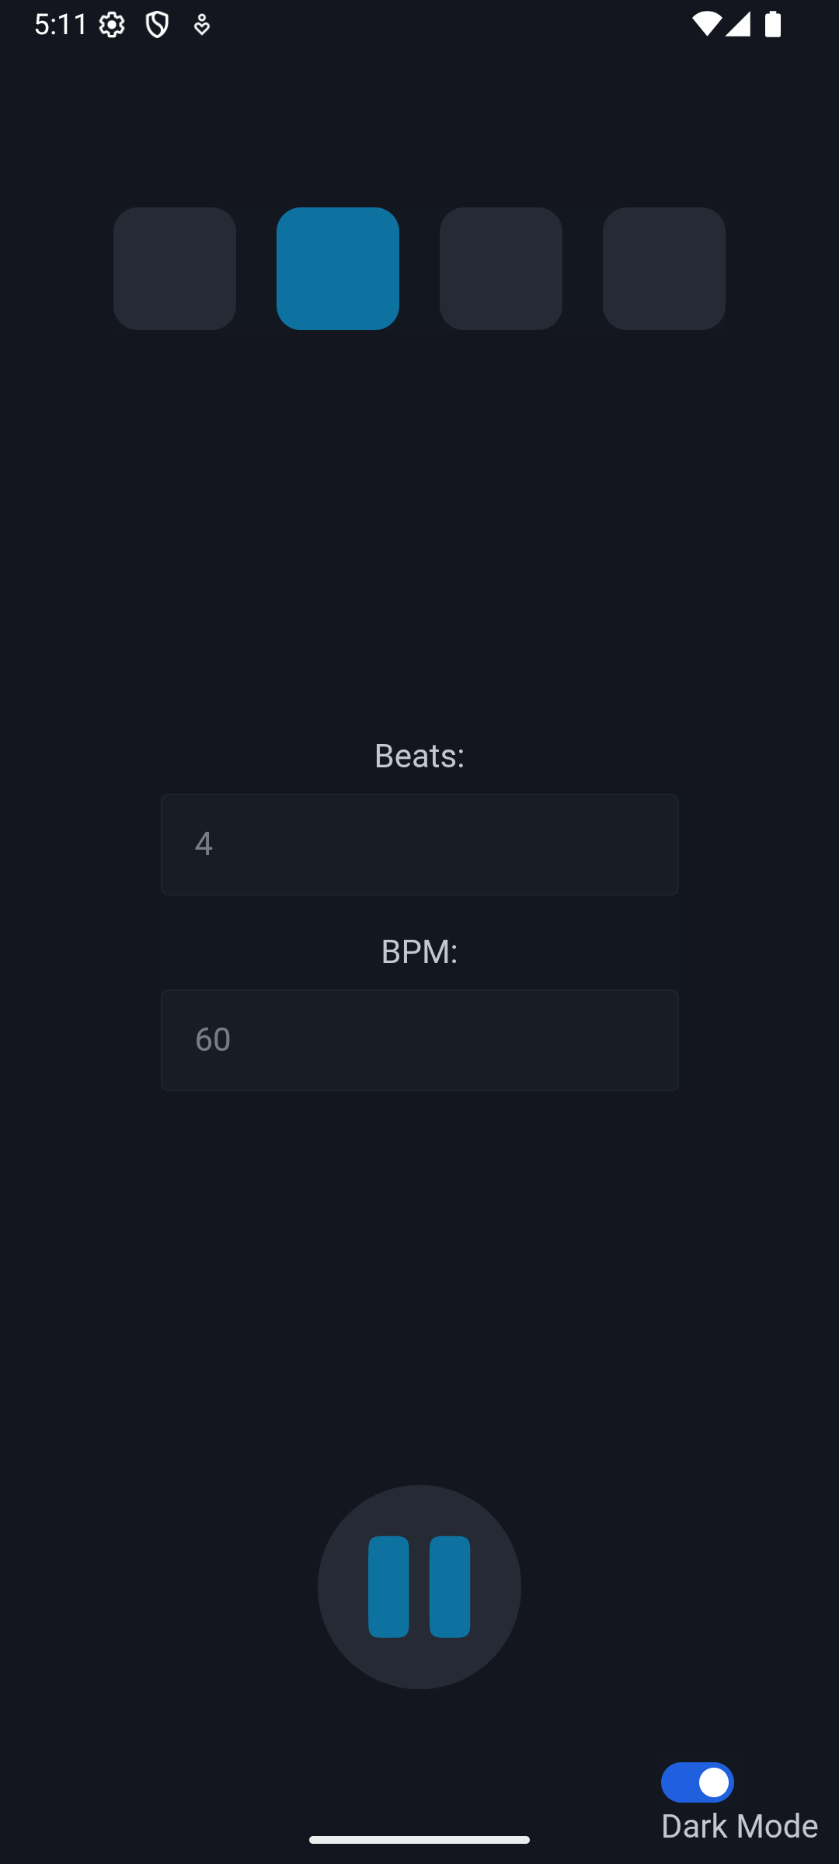Tap the first beat indicator square
839x1864 pixels.
(x=175, y=269)
